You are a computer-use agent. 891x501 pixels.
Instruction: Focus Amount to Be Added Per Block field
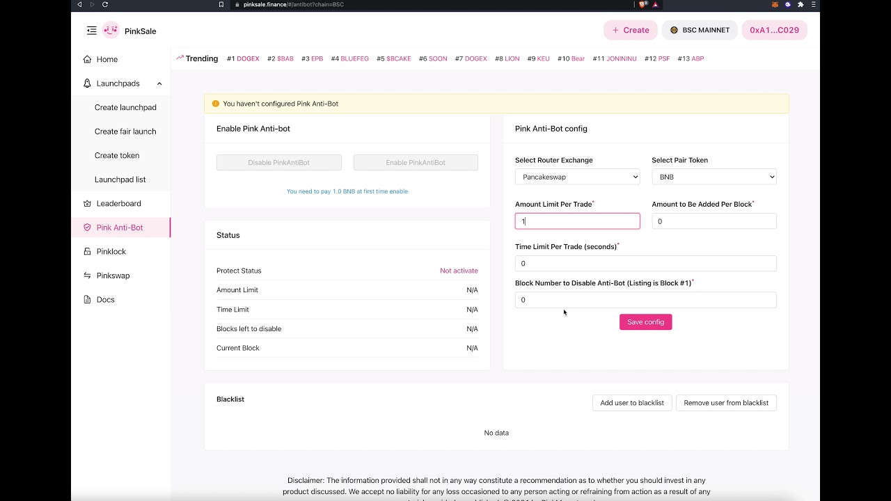pyautogui.click(x=714, y=221)
